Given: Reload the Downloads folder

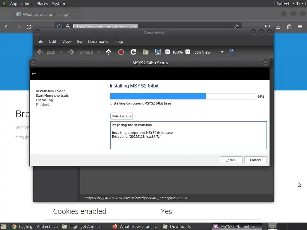Looking at the screenshot, I should [x=133, y=52].
